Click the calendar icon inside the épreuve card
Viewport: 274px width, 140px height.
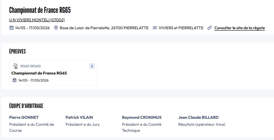click(15, 80)
